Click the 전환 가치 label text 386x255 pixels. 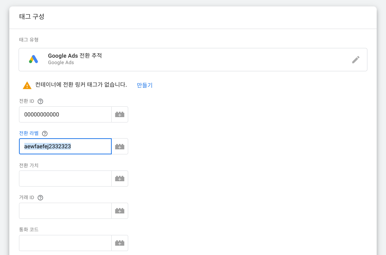click(x=29, y=165)
